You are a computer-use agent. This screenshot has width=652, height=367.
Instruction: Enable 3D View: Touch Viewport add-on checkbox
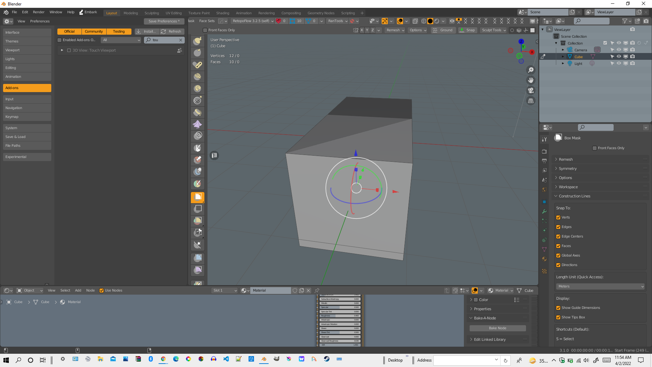point(69,50)
